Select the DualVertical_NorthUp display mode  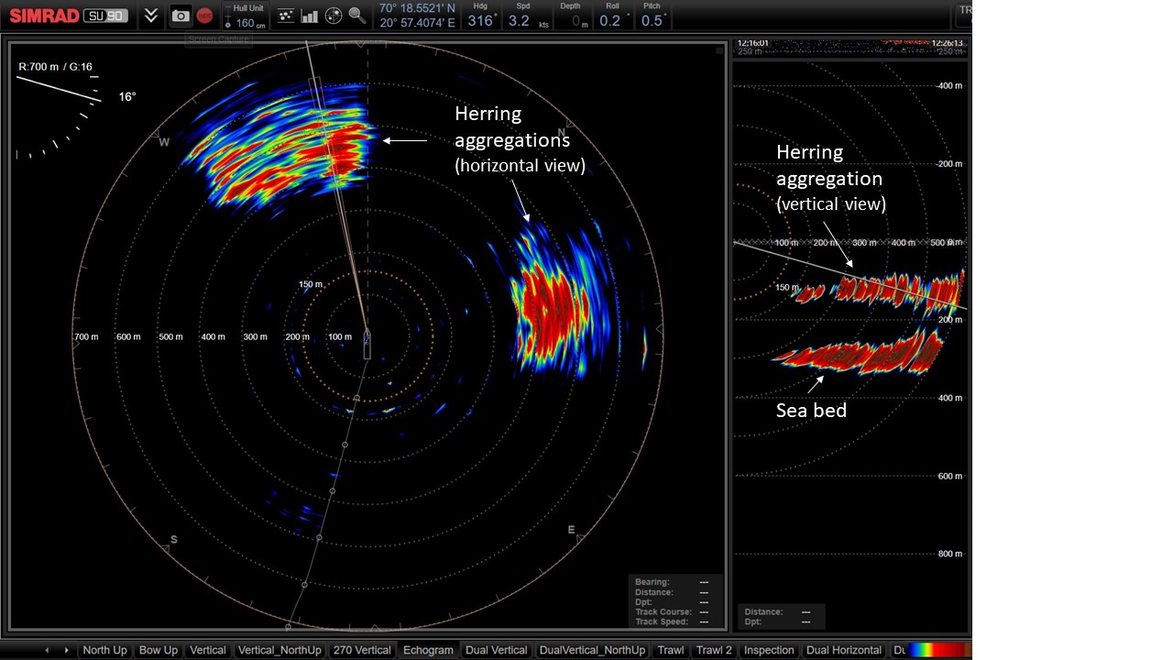point(592,650)
